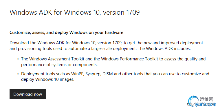The width and height of the screenshot is (218, 109).
Task: Click version 1709 in the intro paragraph
Action: pos(110,43)
